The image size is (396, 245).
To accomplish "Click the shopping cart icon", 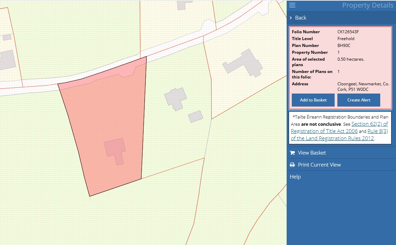I will tap(292, 153).
